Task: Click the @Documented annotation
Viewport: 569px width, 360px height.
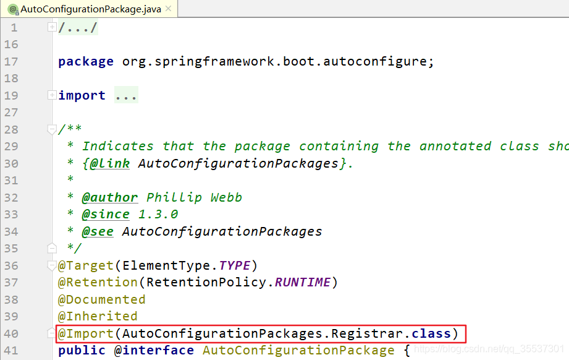Action: tap(101, 299)
